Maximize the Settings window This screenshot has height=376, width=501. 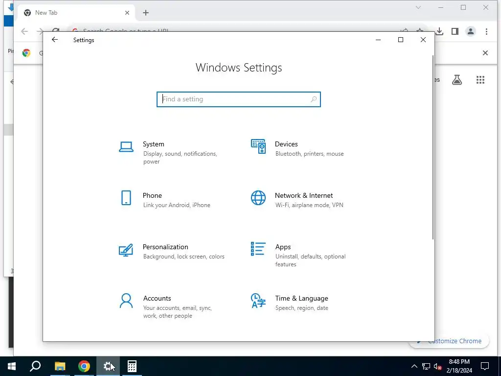[401, 40]
